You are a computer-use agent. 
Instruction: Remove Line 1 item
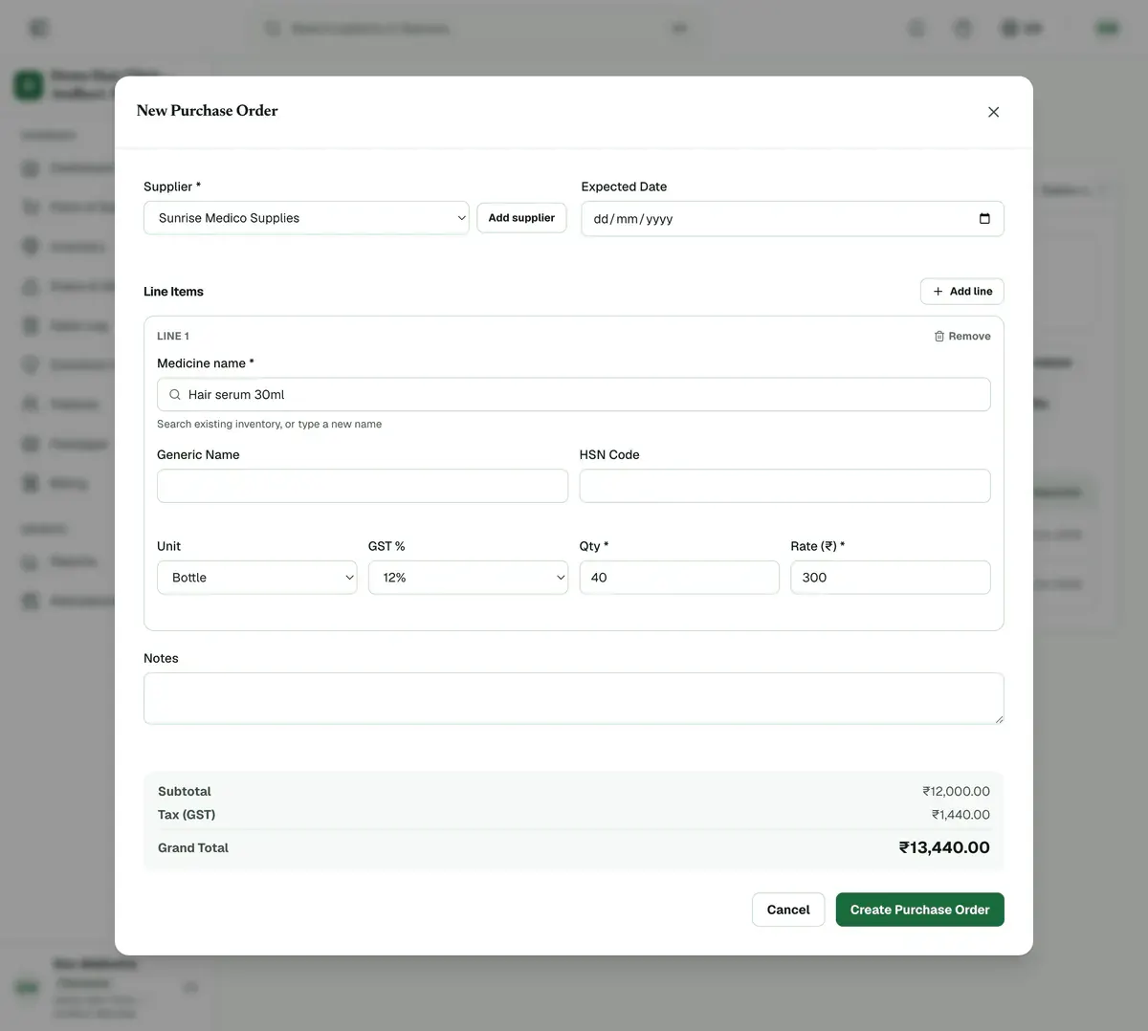(962, 337)
